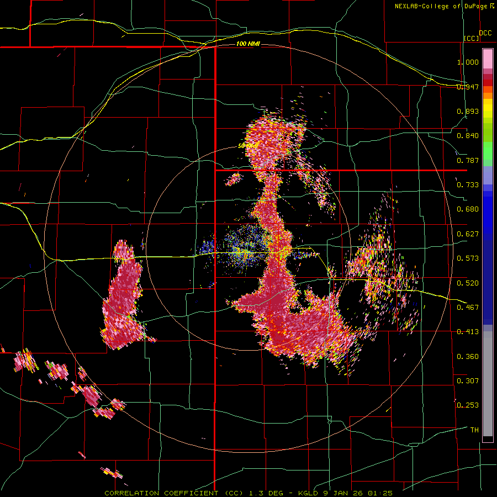Click the Correlation Coefficient caption at bottom
This screenshot has width=497, height=497.
coord(248,493)
